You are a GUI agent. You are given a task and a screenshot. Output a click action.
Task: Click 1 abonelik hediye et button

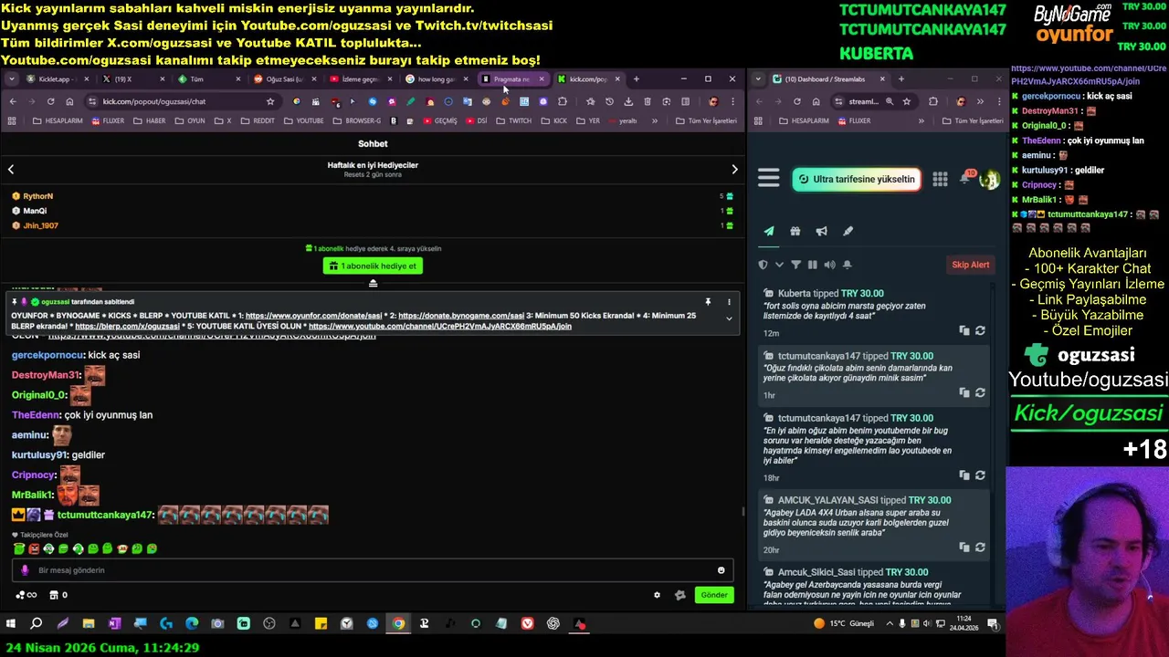coord(373,266)
